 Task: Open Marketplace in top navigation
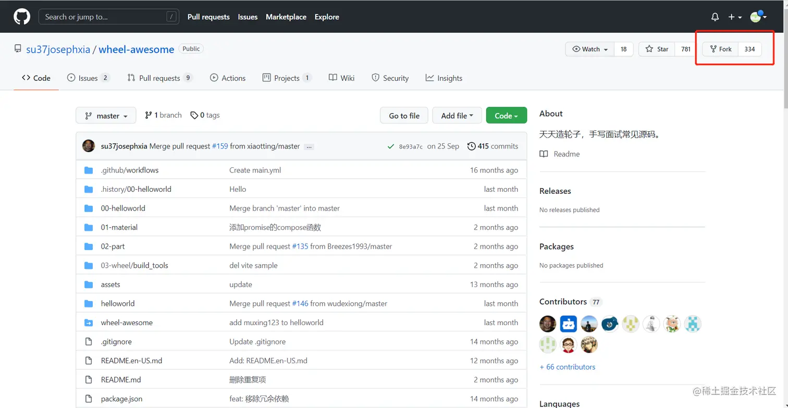[x=286, y=17]
